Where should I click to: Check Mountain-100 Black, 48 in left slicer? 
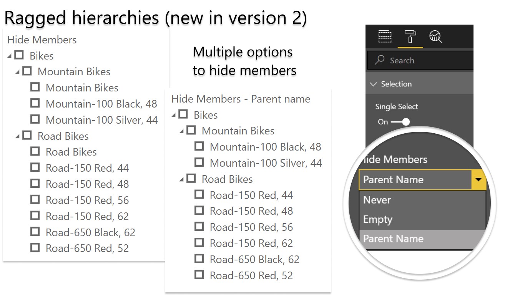coord(35,103)
